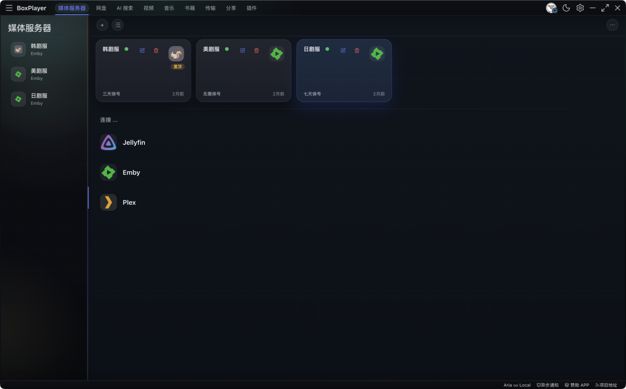Open the AI 搜索 tab

point(125,8)
